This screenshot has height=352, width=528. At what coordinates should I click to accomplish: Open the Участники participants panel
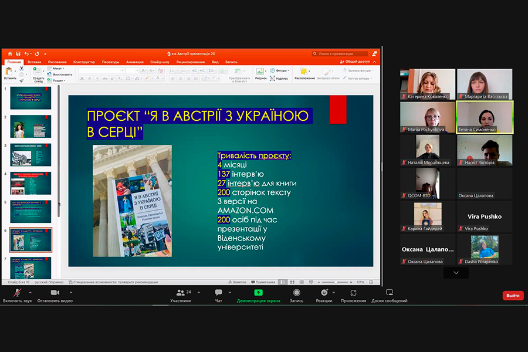(x=180, y=292)
